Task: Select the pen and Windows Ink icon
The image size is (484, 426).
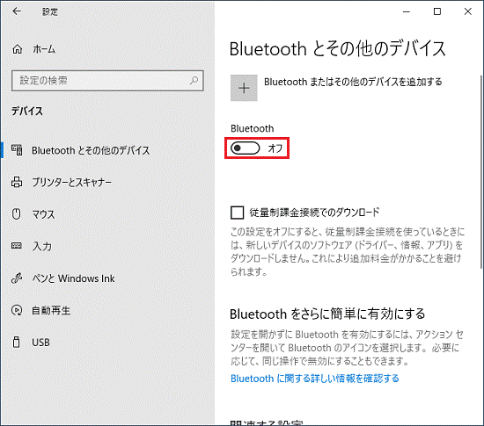Action: 17,278
